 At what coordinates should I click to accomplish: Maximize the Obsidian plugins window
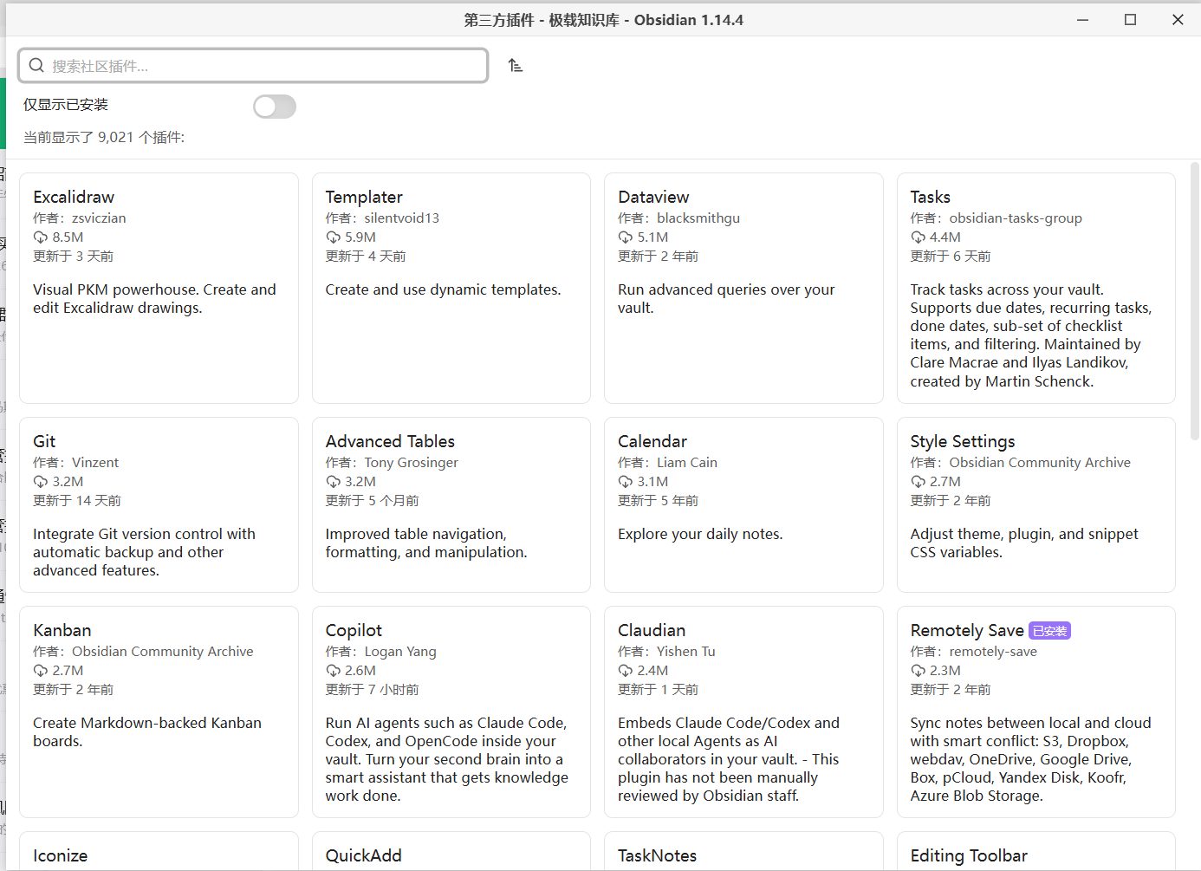(1130, 20)
